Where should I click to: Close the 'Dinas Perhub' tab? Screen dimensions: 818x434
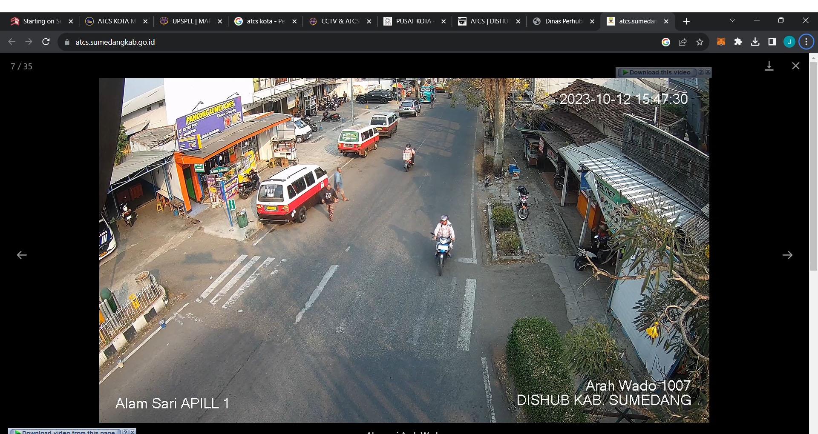[592, 21]
